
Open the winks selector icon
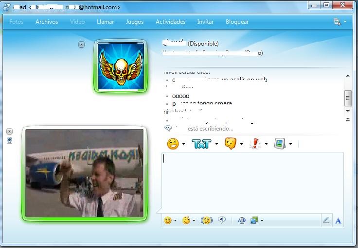pos(186,220)
